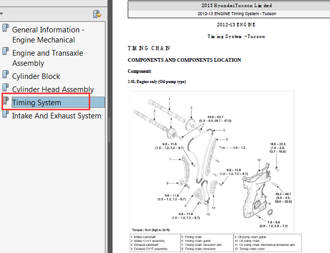Click bookmark icon beside General Information
Screen dimensions: 330x253
tap(6, 28)
